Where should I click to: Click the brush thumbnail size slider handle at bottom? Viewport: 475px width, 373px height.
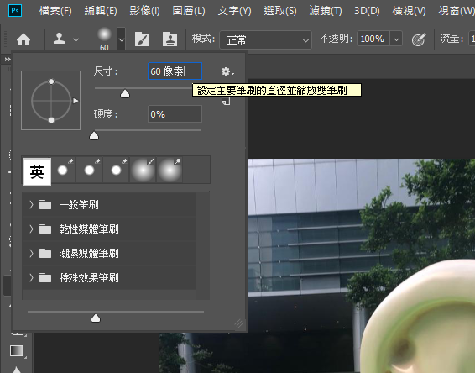click(x=96, y=318)
